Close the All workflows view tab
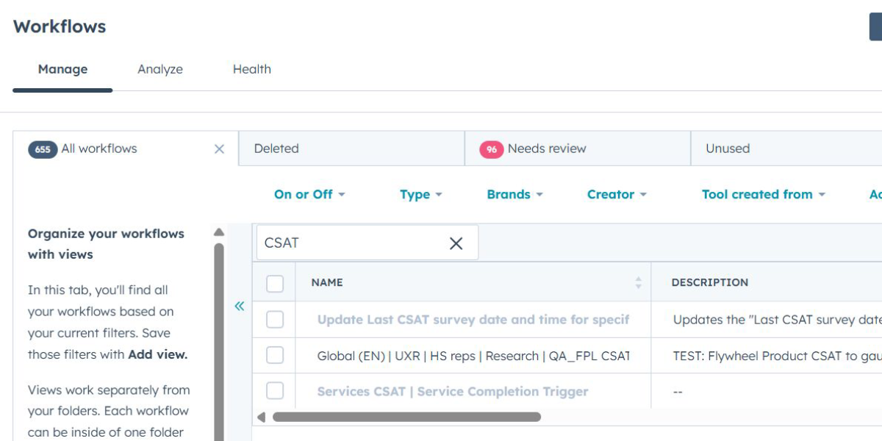882x441 pixels. [x=219, y=149]
